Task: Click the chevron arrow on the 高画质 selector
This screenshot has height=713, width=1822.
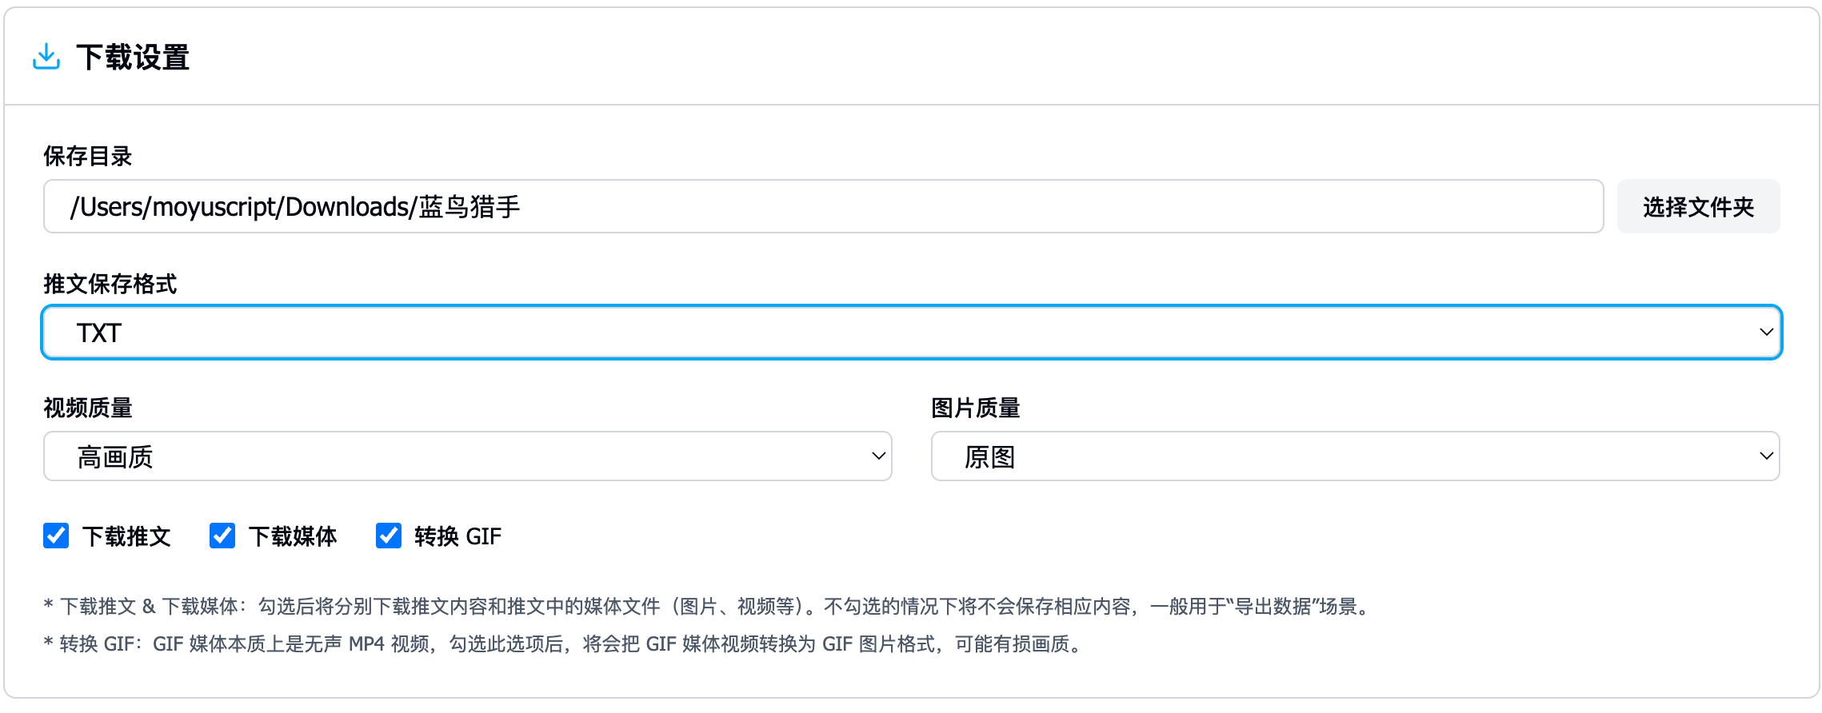Action: (878, 456)
